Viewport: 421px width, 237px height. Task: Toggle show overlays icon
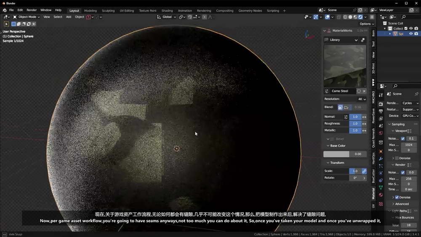pyautogui.click(x=327, y=17)
